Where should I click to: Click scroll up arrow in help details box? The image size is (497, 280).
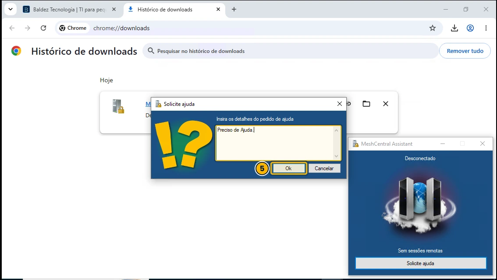tap(336, 130)
